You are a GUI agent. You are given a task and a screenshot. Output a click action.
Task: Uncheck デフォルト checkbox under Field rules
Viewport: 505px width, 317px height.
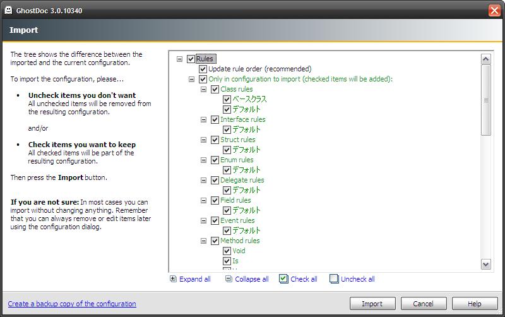227,211
